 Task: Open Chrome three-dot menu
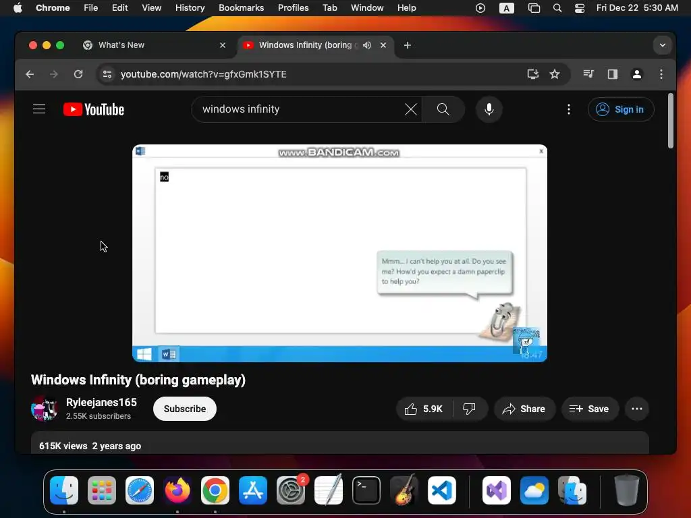coord(661,74)
